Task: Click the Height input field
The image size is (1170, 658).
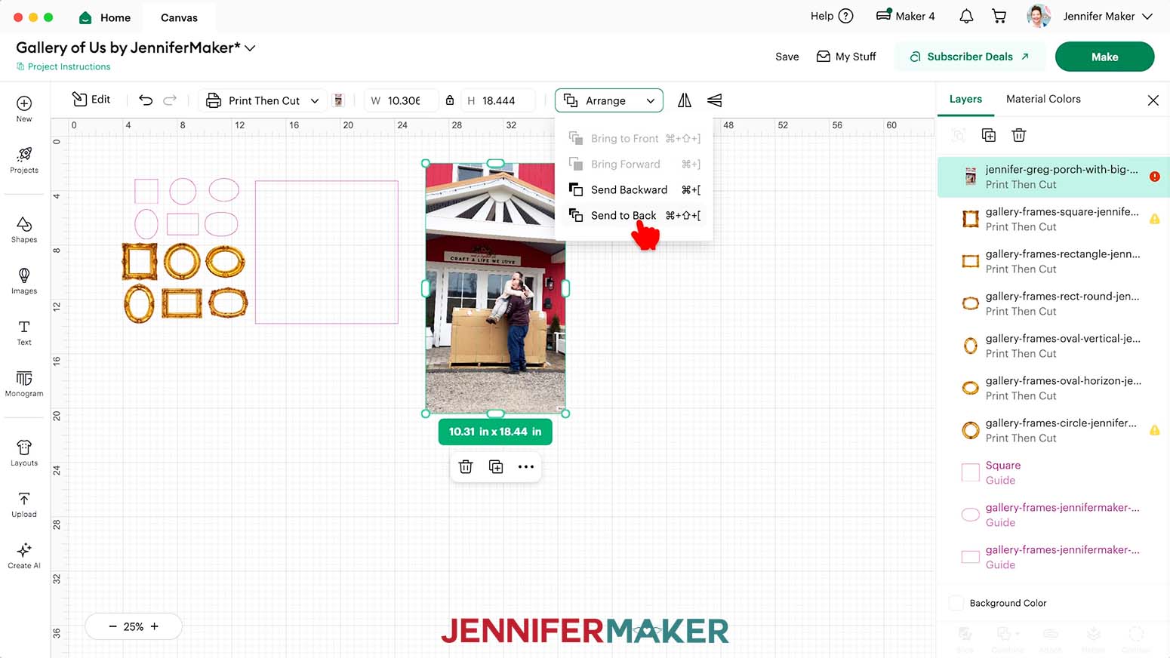Action: pyautogui.click(x=497, y=100)
